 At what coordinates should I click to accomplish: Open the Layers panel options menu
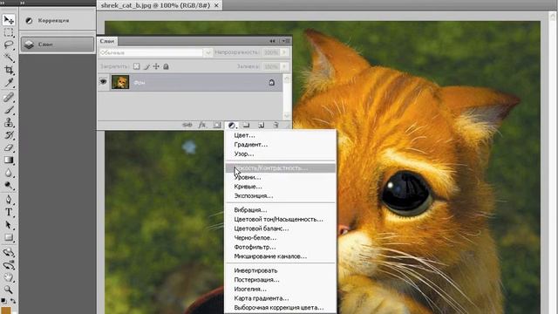[x=286, y=41]
